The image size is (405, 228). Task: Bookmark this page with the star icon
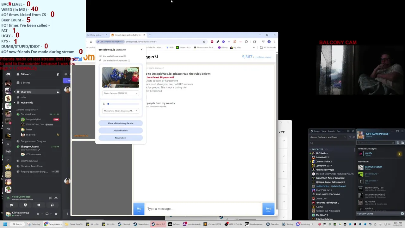pyautogui.click(x=204, y=41)
